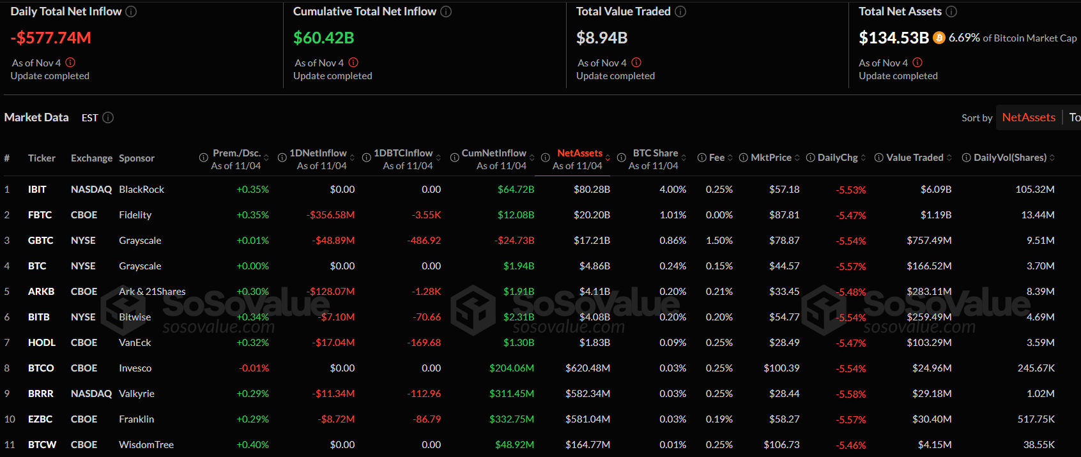Sort table by DailyVol(Shares) arrows
The image size is (1081, 457).
click(x=1052, y=158)
